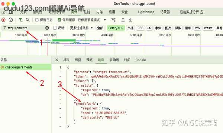Open the Cookie tab
The width and height of the screenshot is (223, 133).
pos(140,60)
